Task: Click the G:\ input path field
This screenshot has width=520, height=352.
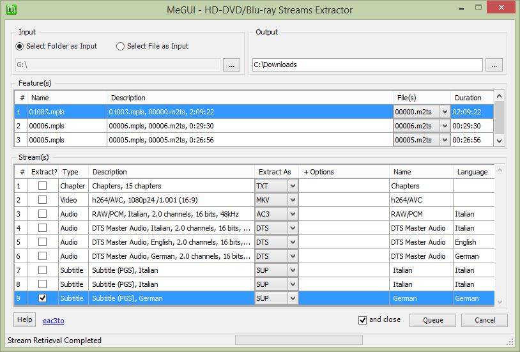Action: coord(118,65)
